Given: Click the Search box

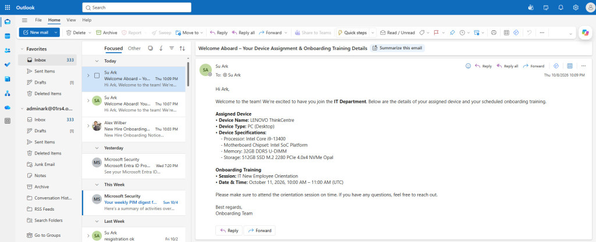Looking at the screenshot, I should pyautogui.click(x=136, y=7).
